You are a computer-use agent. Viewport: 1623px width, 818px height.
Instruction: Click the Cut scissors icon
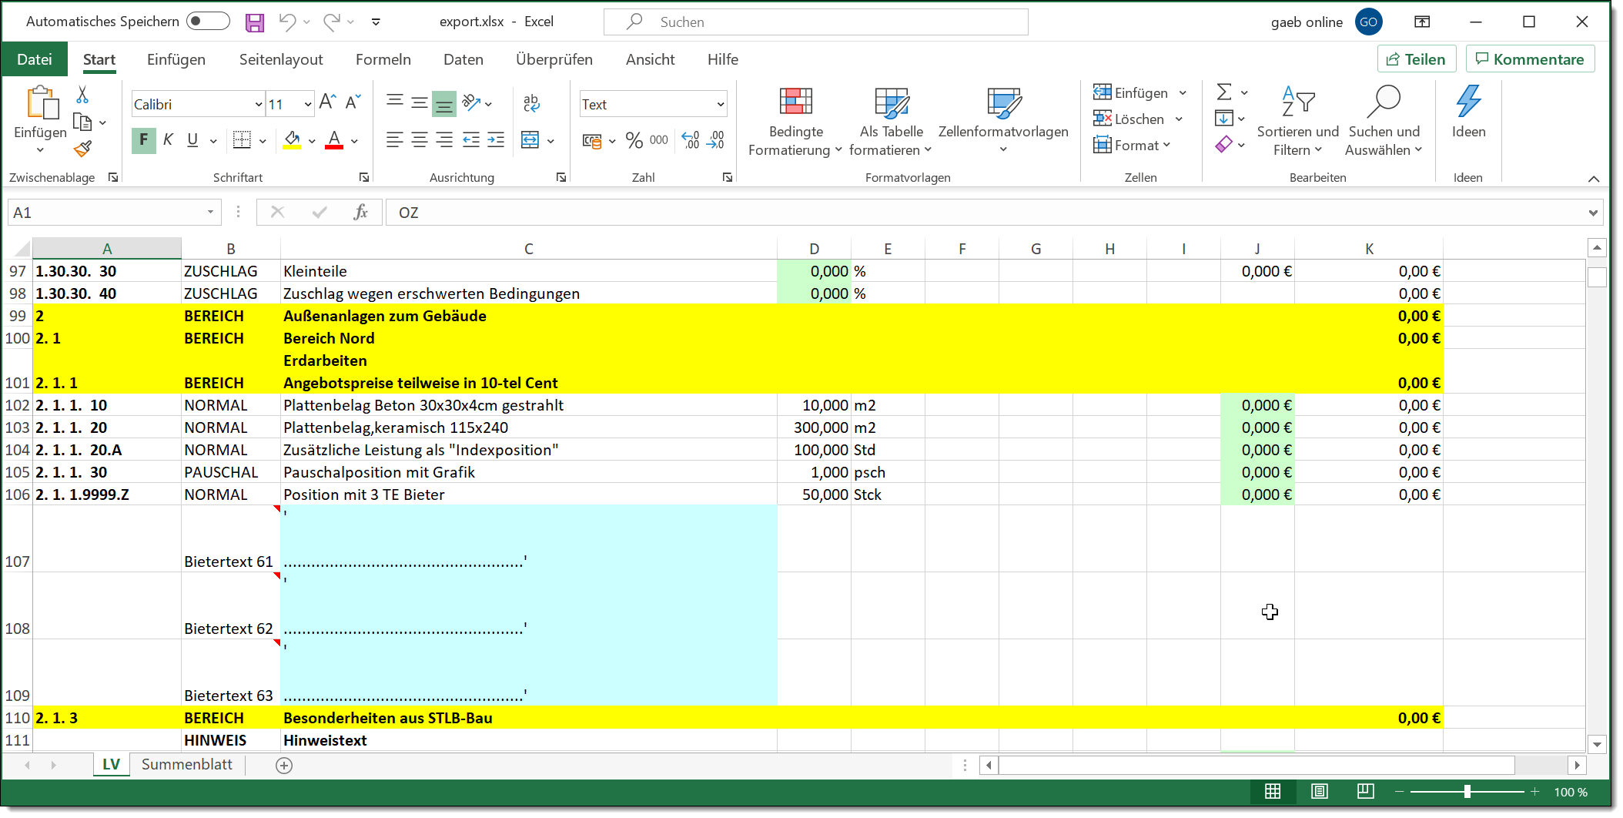[82, 95]
